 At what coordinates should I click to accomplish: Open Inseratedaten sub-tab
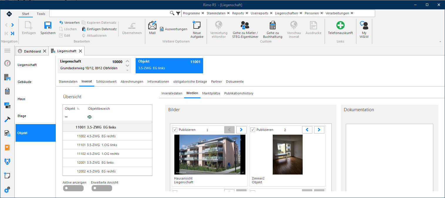[172, 93]
